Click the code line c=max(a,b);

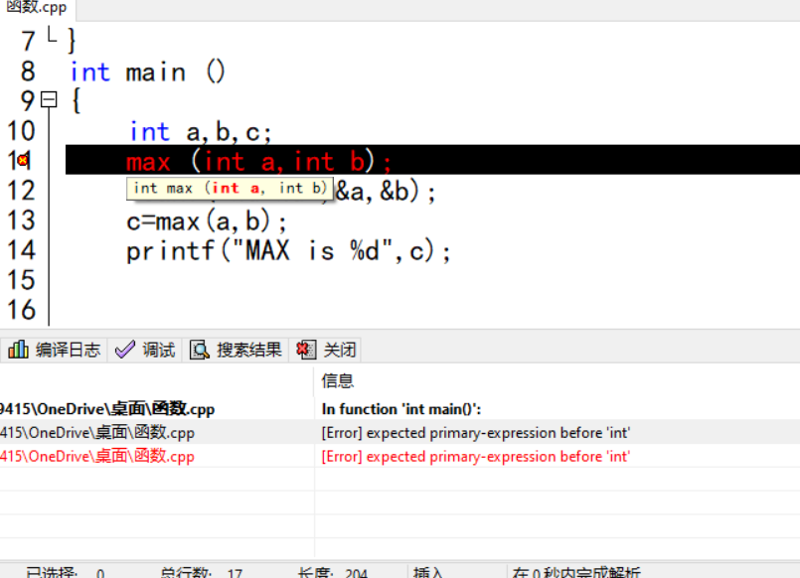(x=207, y=221)
